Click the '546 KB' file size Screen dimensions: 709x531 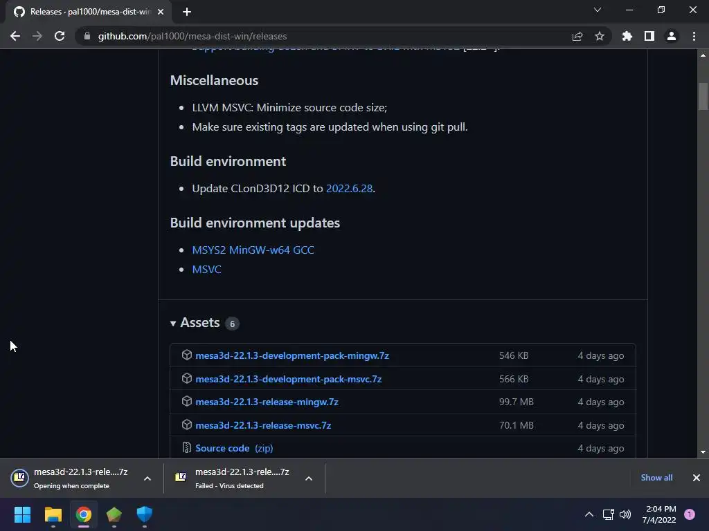(514, 355)
